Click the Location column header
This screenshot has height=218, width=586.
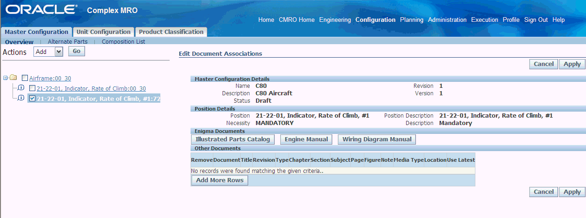pos(435,160)
